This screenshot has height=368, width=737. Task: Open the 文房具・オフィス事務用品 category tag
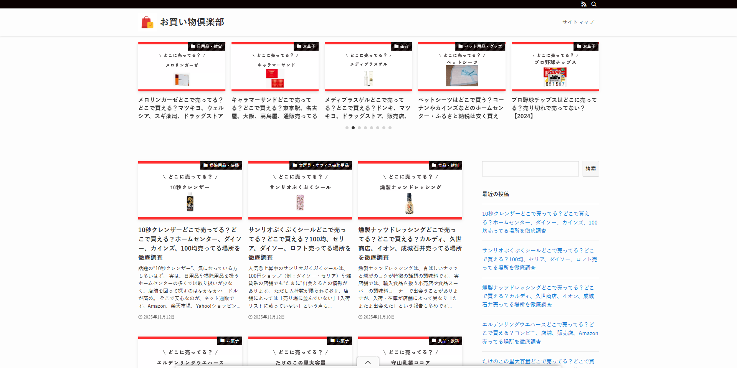[321, 165]
